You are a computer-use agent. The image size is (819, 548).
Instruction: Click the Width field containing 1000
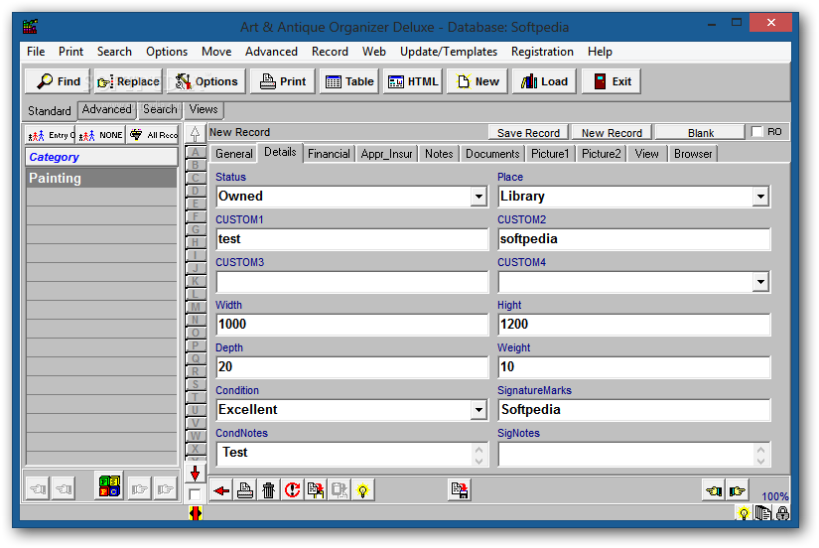coord(352,325)
